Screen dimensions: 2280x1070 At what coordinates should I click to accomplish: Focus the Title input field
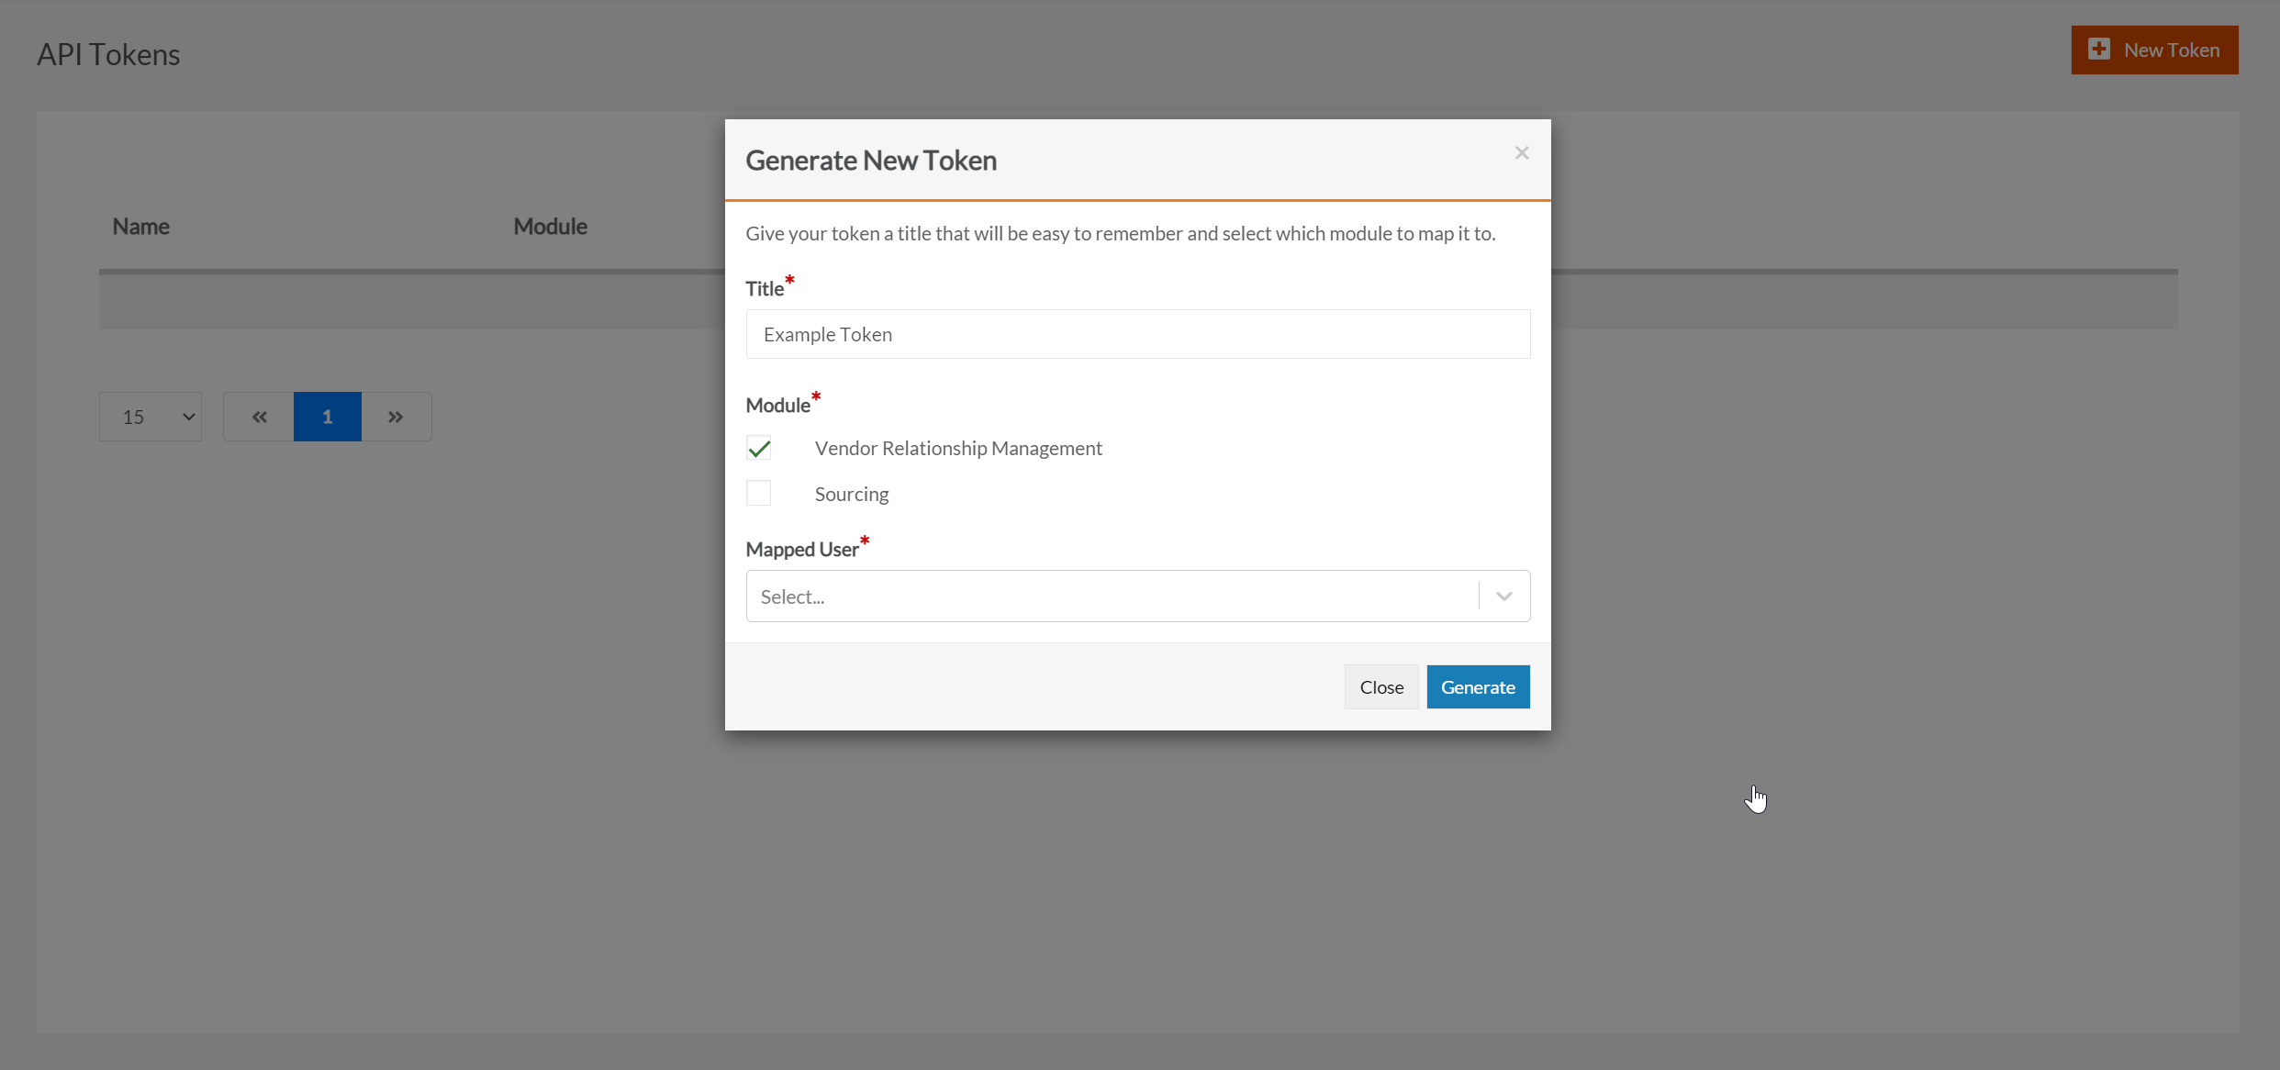pos(1137,335)
